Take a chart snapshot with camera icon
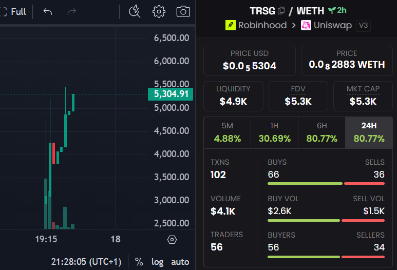The width and height of the screenshot is (397, 270). [x=183, y=12]
